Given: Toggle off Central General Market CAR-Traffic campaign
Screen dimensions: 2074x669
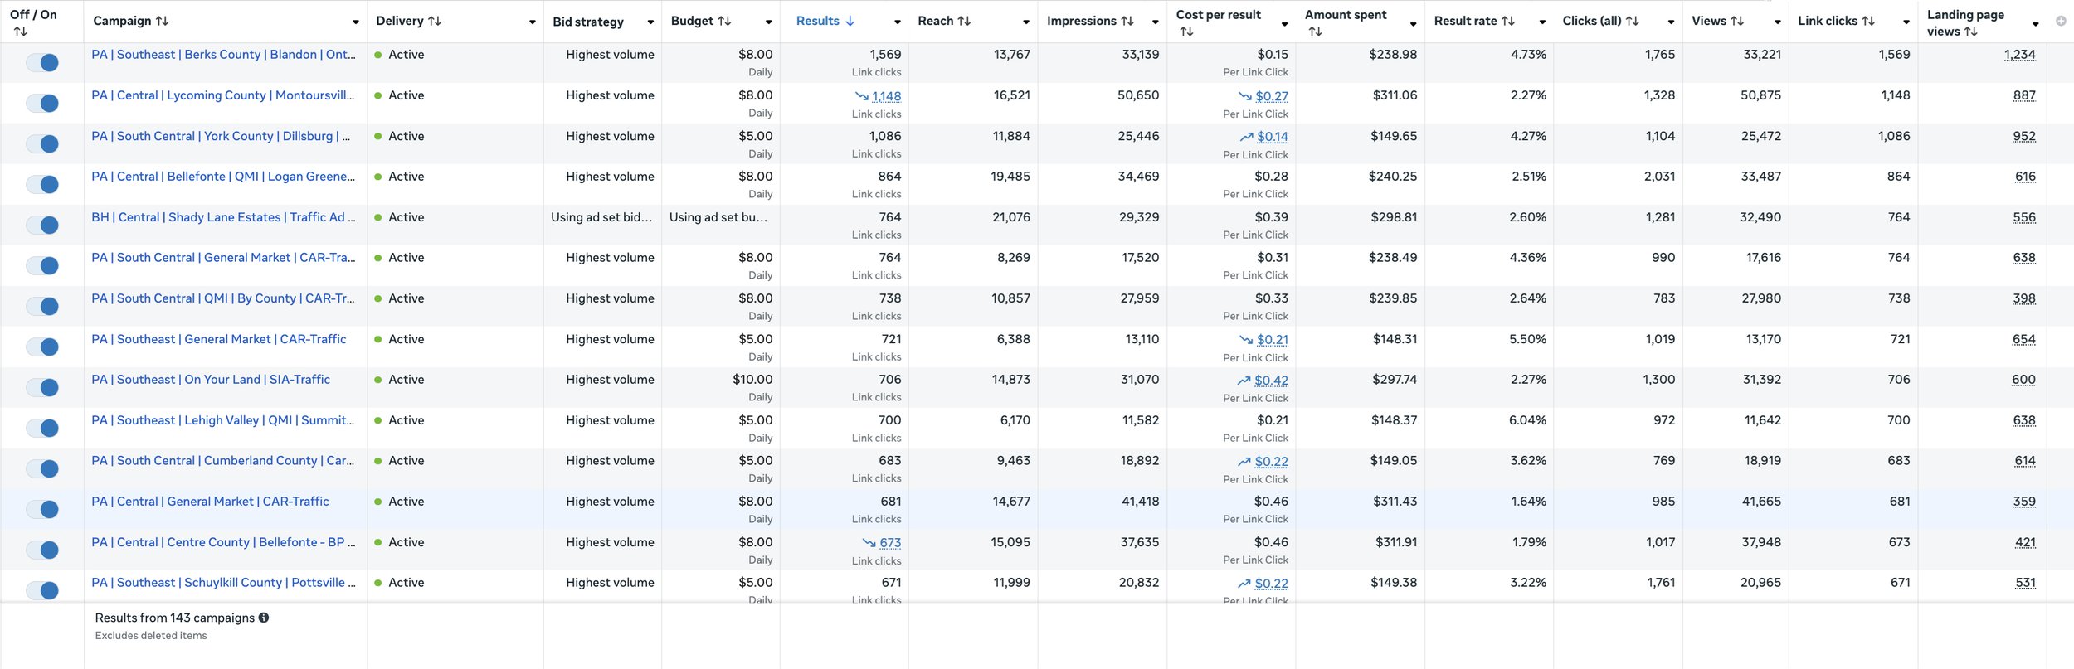Looking at the screenshot, I should click(42, 509).
